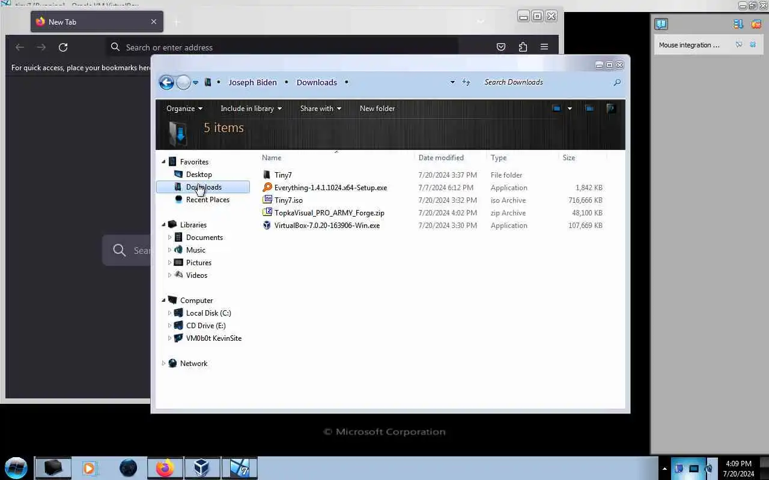
Task: Open the view options dropdown arrow
Action: (570, 109)
